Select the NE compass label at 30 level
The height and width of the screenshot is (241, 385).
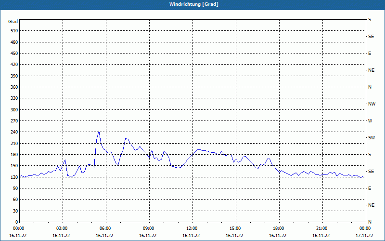[371, 205]
